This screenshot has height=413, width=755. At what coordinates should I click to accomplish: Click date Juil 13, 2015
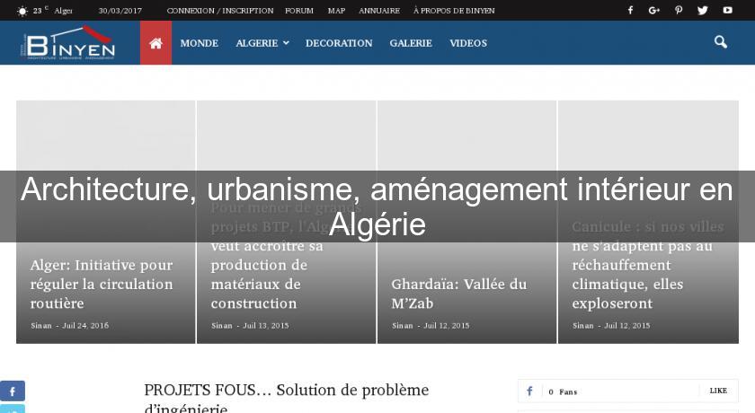point(266,326)
